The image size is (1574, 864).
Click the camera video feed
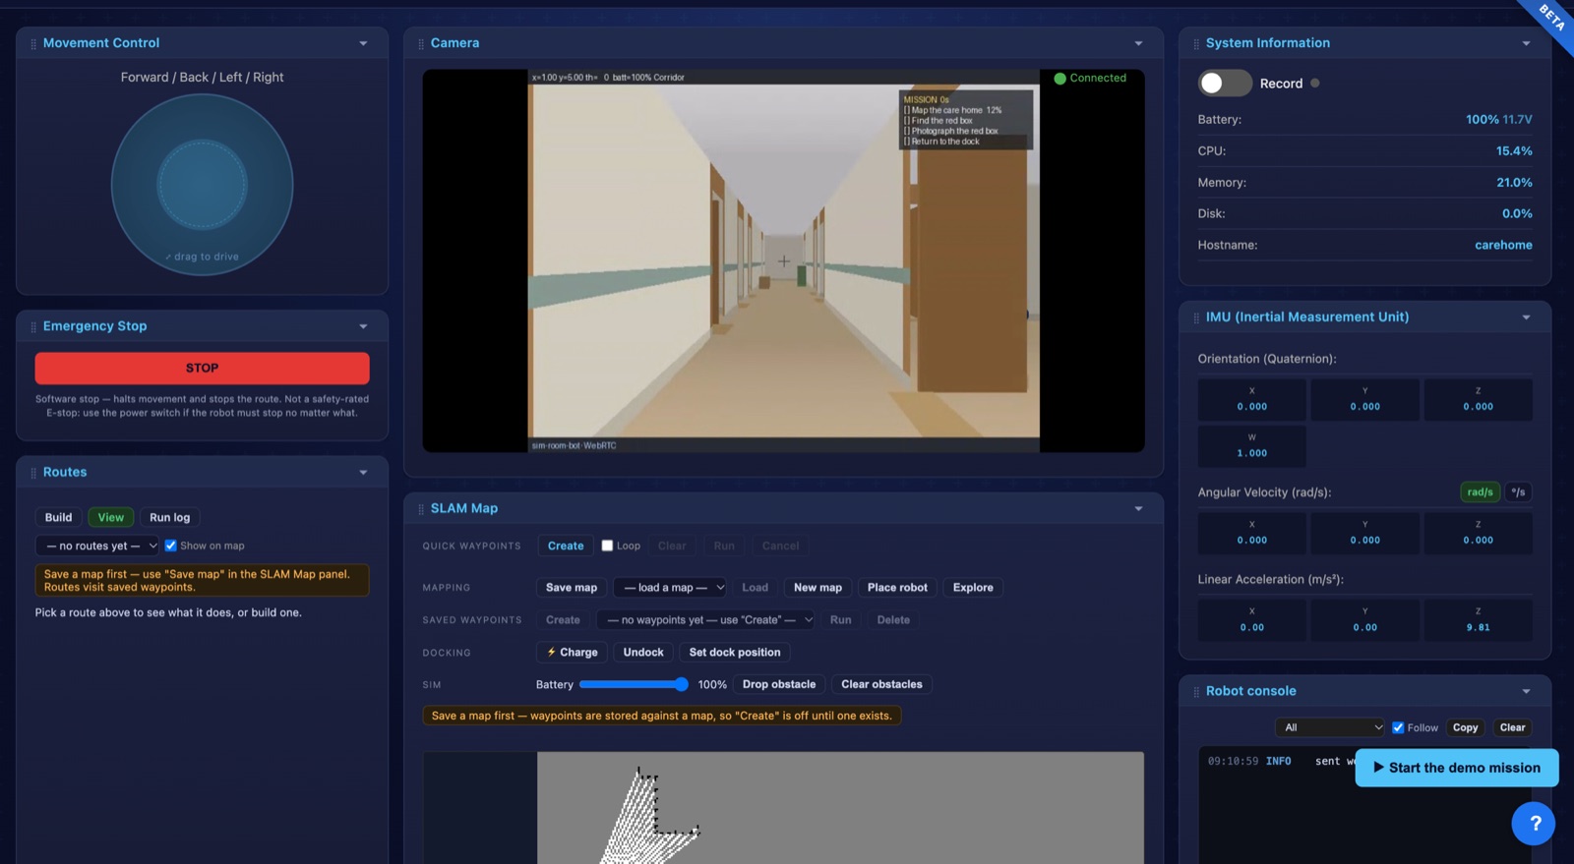tap(783, 260)
